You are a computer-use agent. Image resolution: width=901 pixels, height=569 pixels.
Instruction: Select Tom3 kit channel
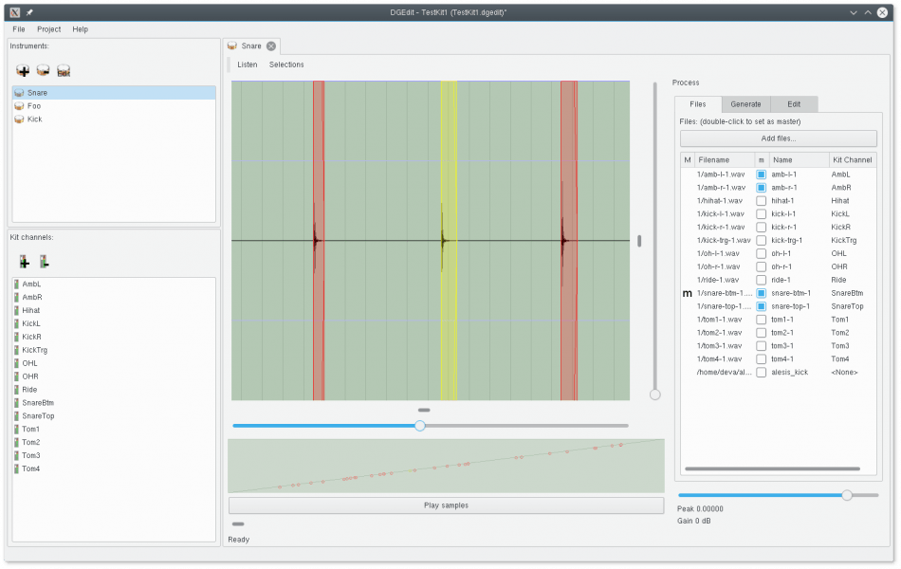point(114,456)
